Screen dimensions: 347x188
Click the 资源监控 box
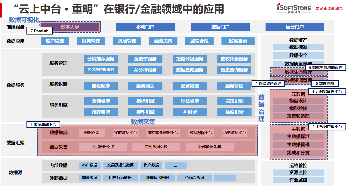point(298,173)
